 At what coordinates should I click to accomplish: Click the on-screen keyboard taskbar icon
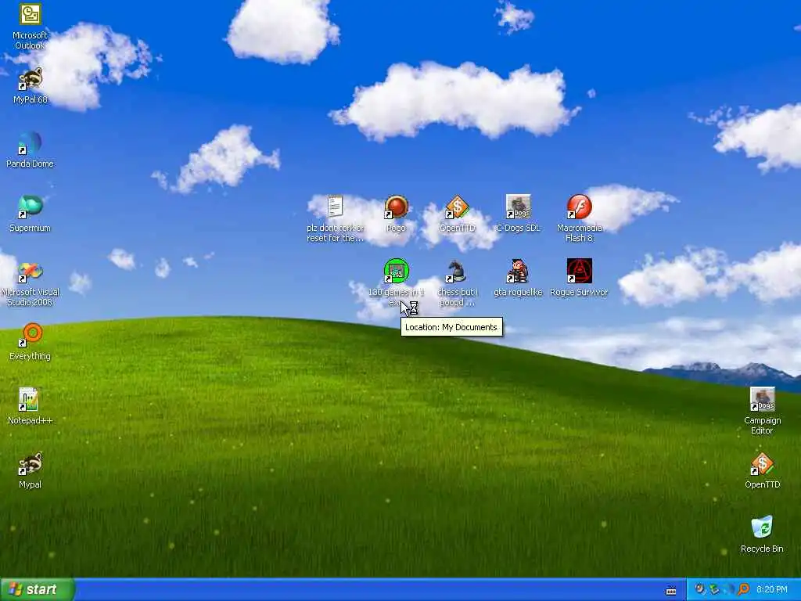coord(671,590)
